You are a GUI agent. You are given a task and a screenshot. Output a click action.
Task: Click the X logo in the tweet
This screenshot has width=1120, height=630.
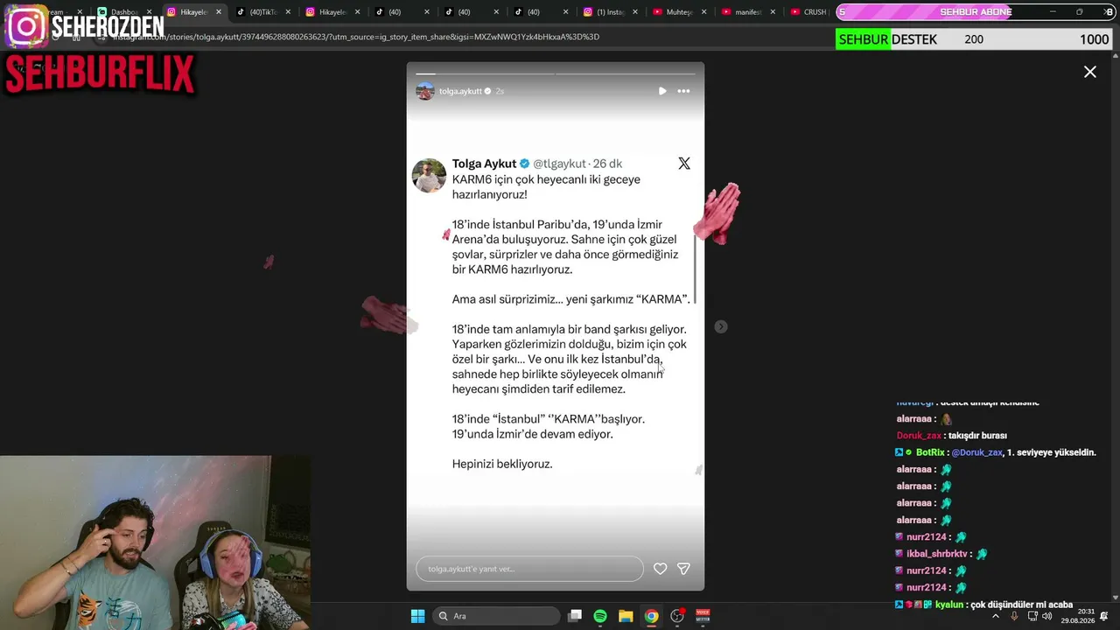click(684, 164)
